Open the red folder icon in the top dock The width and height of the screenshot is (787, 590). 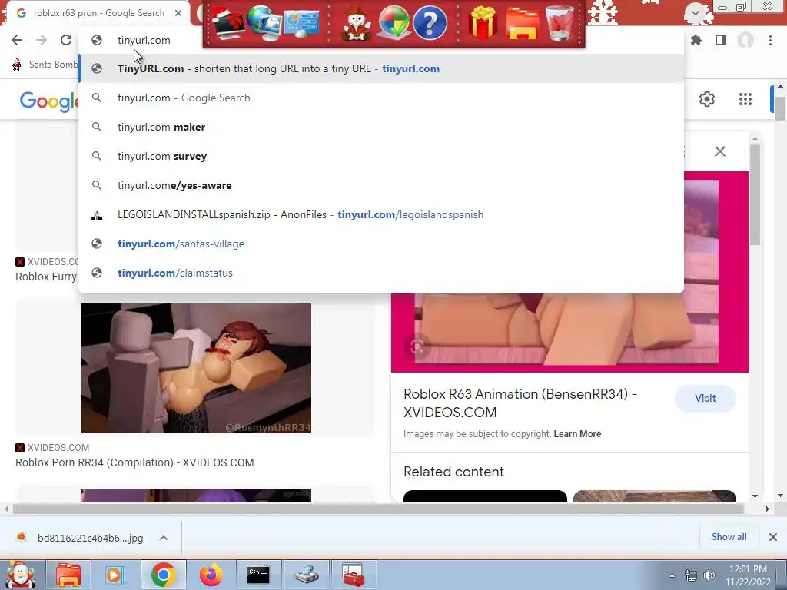(523, 23)
